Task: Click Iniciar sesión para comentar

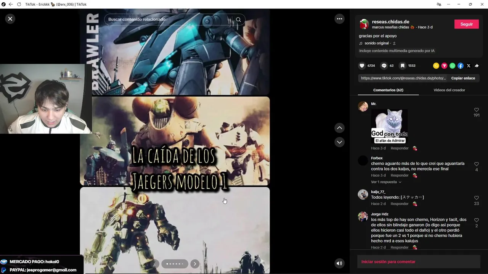Action: 388,262
